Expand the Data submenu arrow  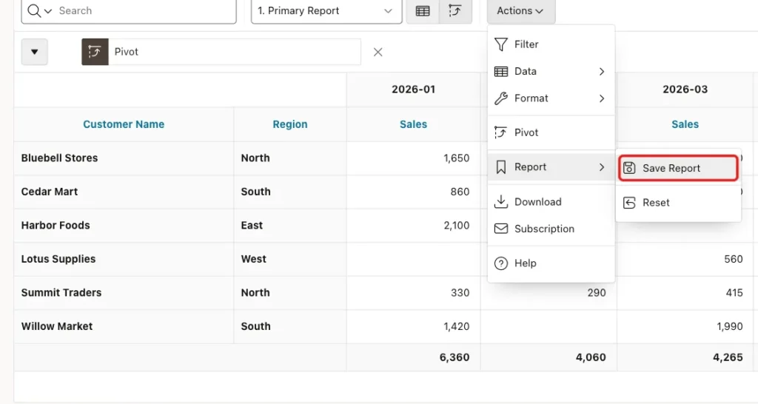[x=601, y=72]
